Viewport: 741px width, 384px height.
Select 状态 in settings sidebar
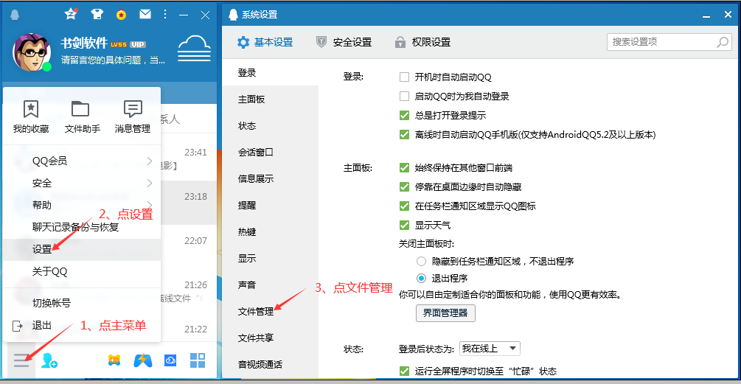pos(270,125)
